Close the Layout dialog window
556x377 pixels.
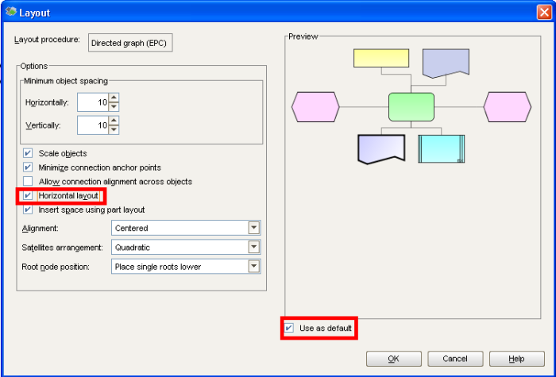pos(544,13)
